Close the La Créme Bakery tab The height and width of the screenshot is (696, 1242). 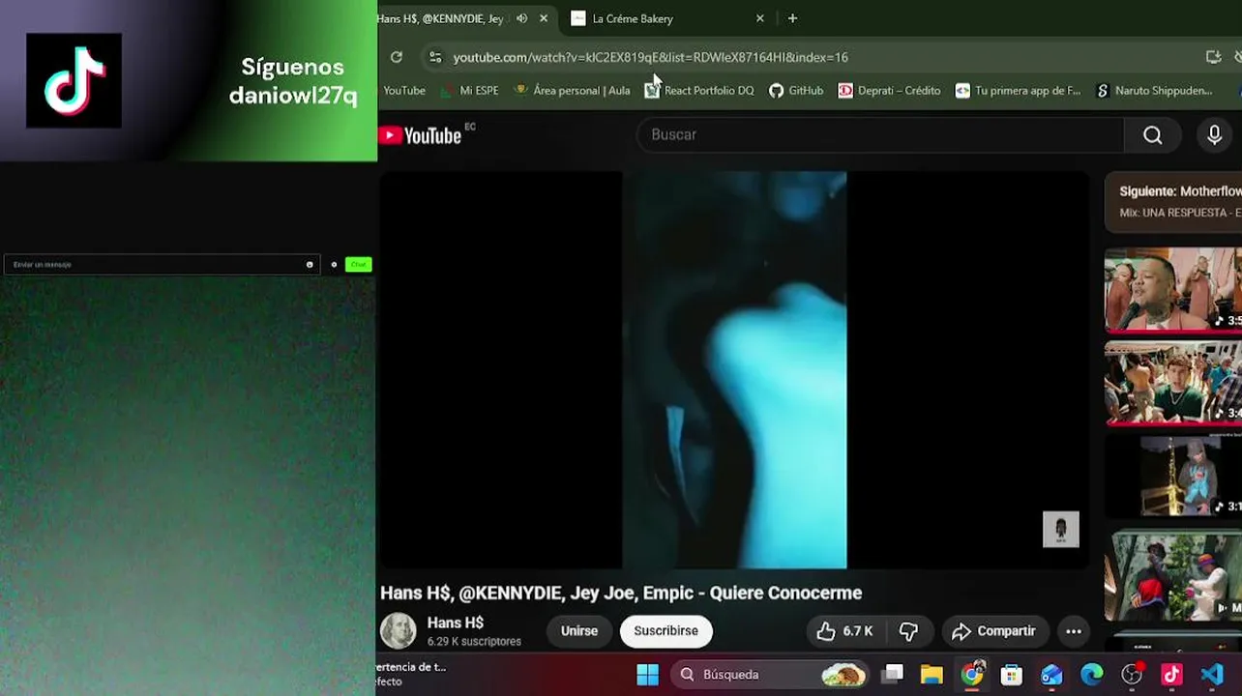coord(759,18)
